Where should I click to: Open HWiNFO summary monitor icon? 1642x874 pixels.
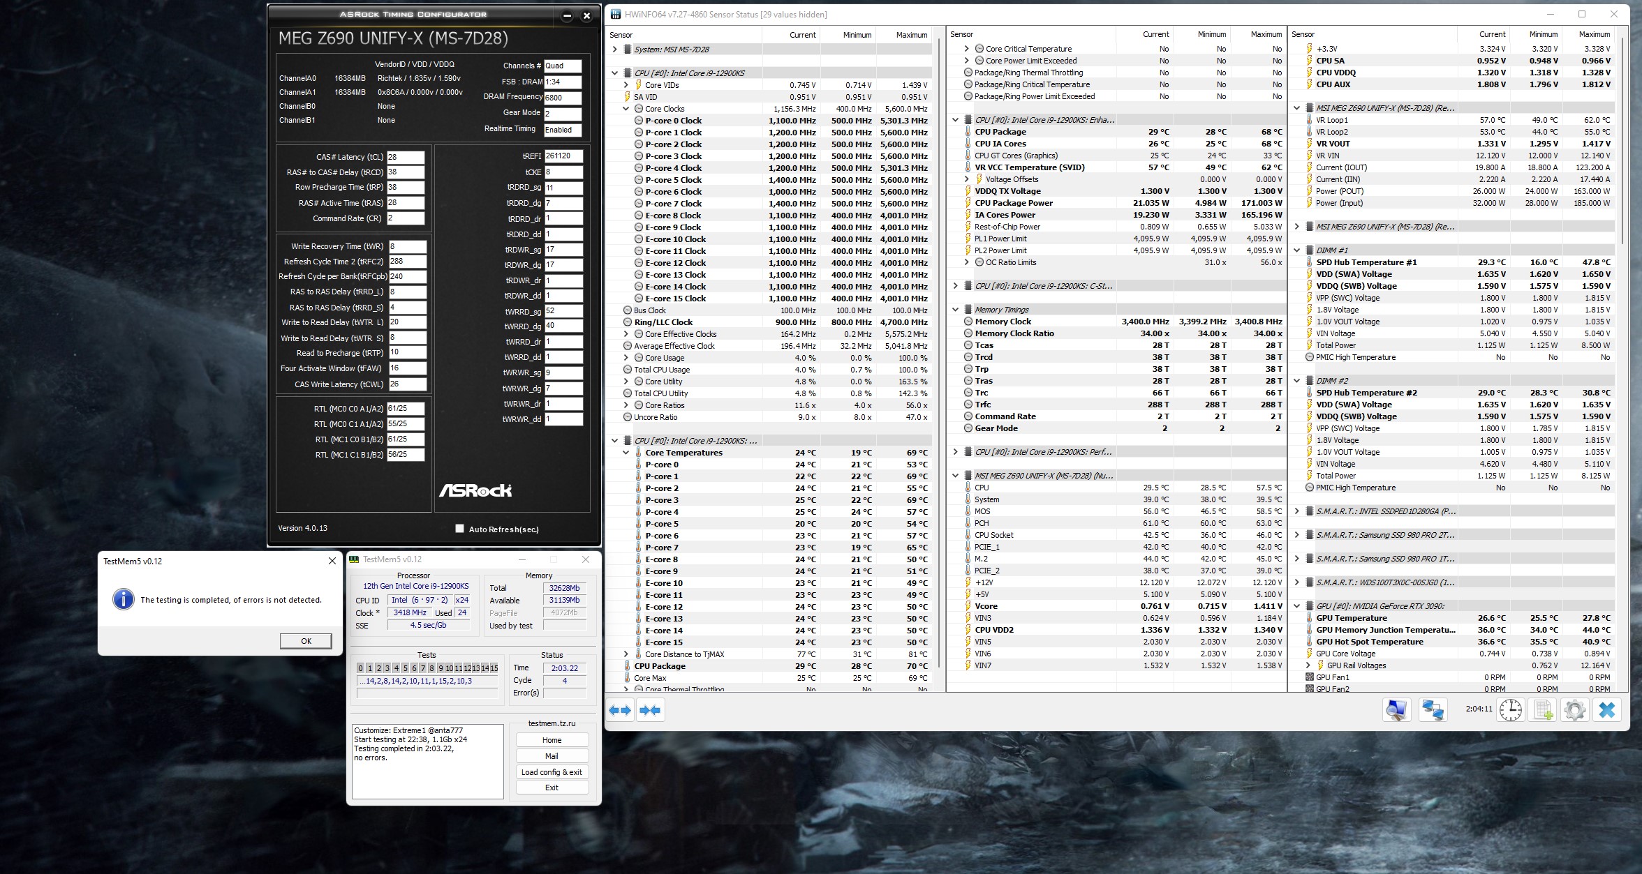pos(1396,710)
